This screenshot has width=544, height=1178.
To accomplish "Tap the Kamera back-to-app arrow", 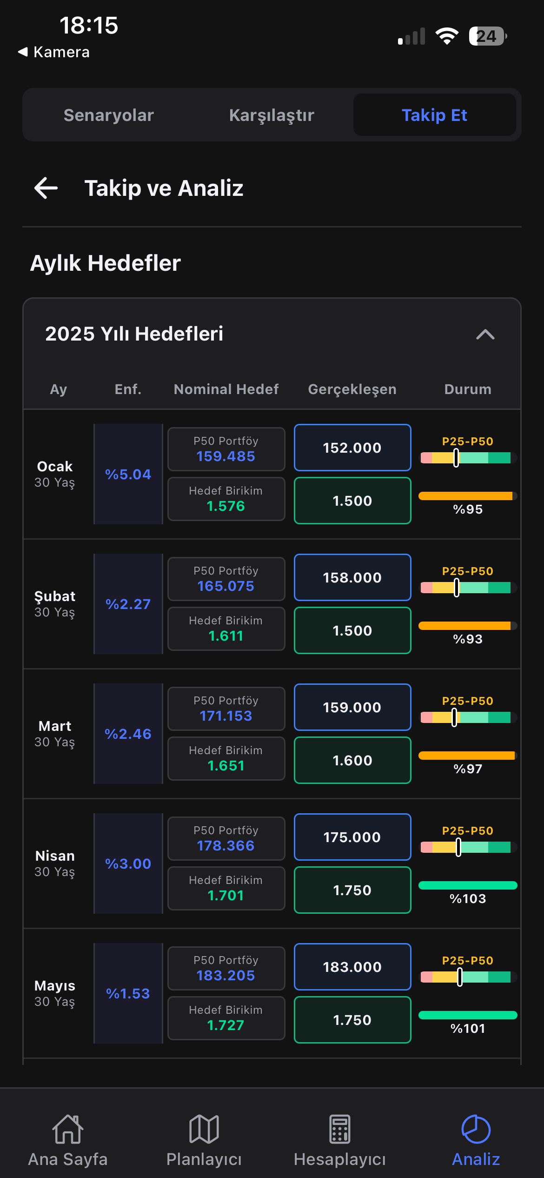I will [23, 52].
